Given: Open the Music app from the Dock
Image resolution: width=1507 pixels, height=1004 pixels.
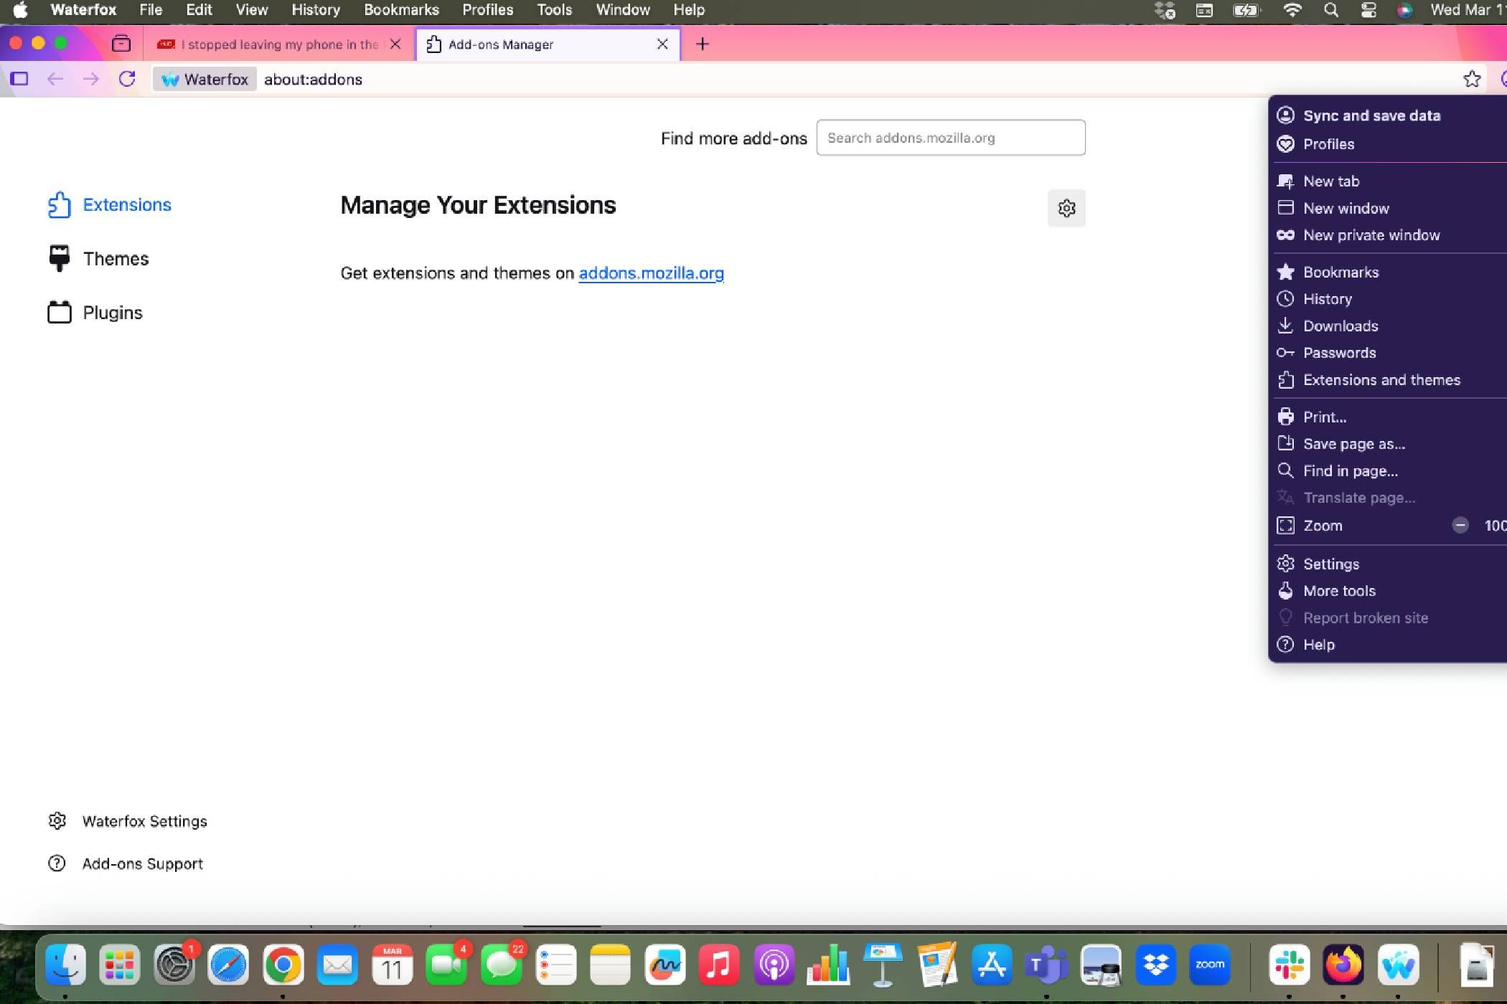Looking at the screenshot, I should coord(719,965).
